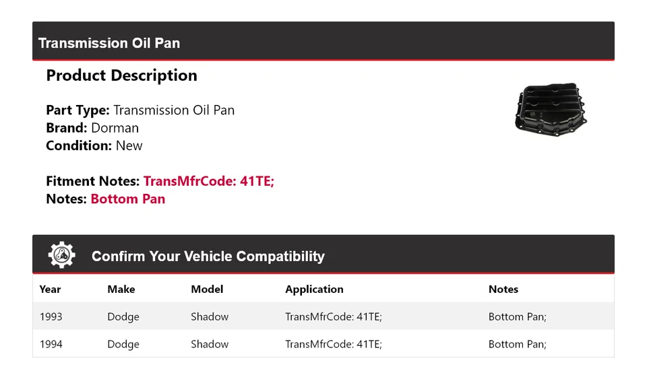Click Shadow in the 1994 row
The width and height of the screenshot is (647, 379).
tap(210, 344)
